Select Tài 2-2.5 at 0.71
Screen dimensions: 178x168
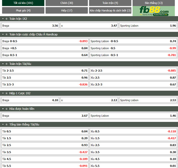pyautogui.click(x=45, y=71)
